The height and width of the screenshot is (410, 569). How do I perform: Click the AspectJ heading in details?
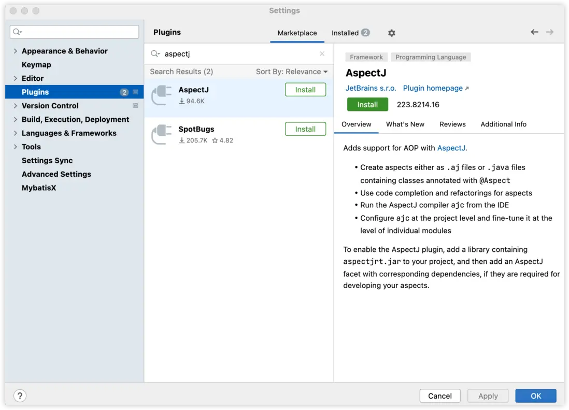(365, 73)
